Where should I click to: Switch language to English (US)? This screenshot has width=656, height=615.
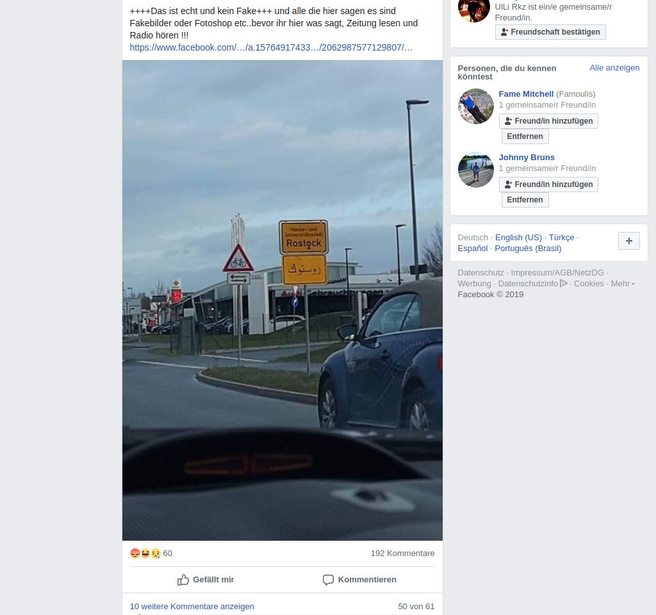(518, 238)
